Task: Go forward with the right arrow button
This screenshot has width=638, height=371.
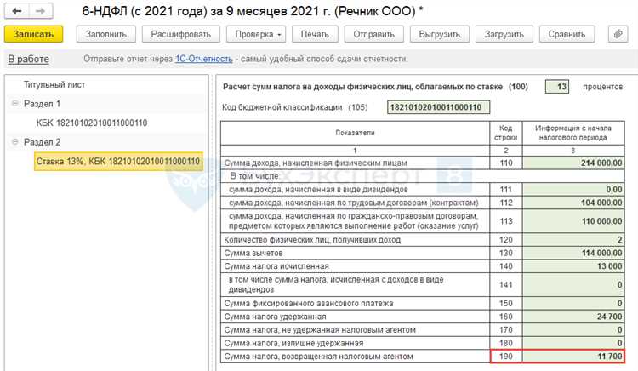Action: [40, 11]
